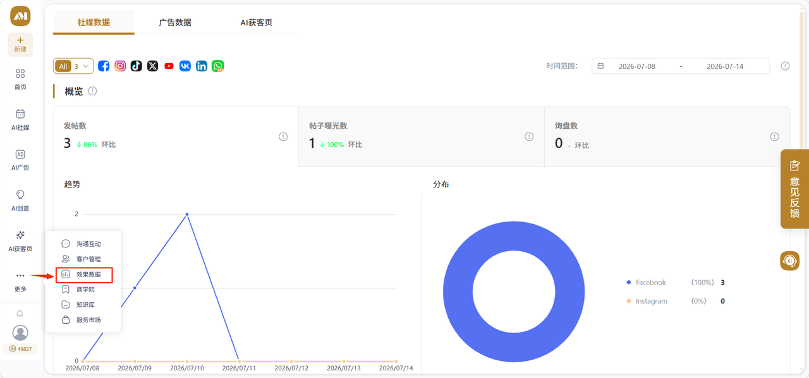The image size is (809, 378).
Task: Select the LinkedIn platform icon
Action: (x=202, y=66)
